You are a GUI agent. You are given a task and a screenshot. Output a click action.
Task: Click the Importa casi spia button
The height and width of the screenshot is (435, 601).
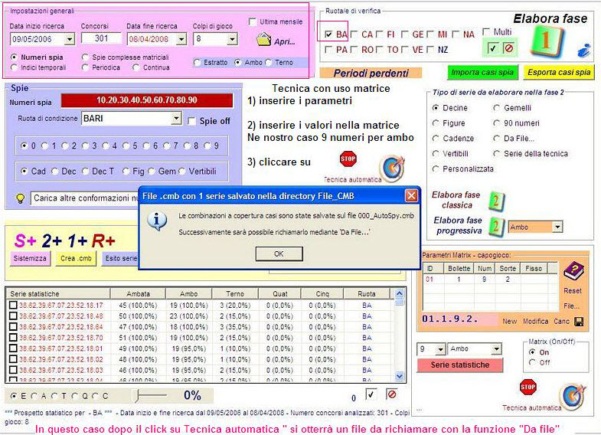coord(482,73)
